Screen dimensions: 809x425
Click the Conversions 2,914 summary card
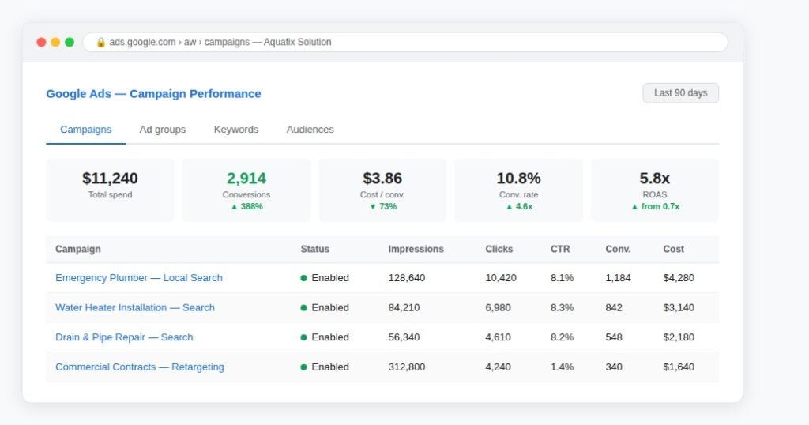click(246, 190)
